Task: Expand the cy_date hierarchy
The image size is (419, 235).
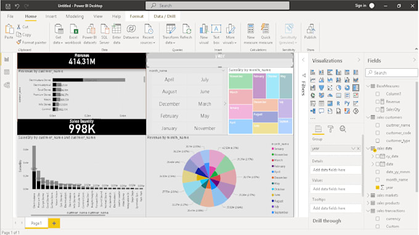Action: click(373, 156)
